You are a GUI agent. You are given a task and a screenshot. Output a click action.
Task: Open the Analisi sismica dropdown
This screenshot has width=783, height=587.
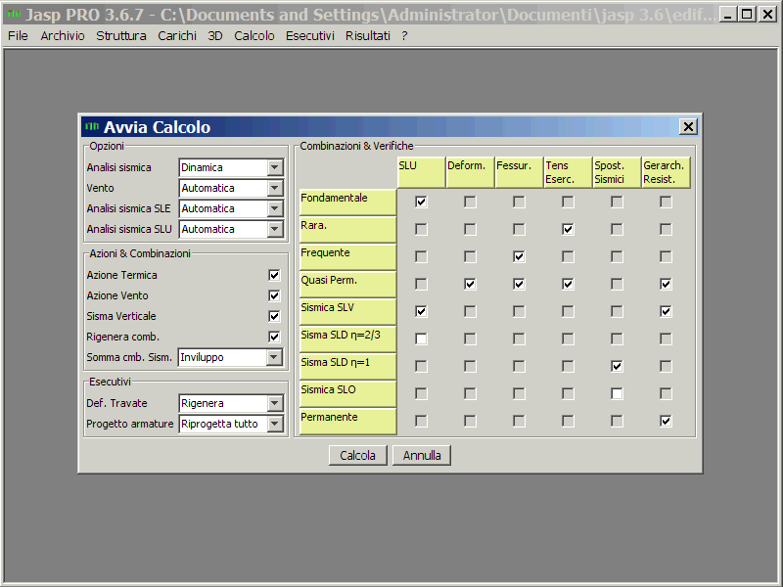274,167
